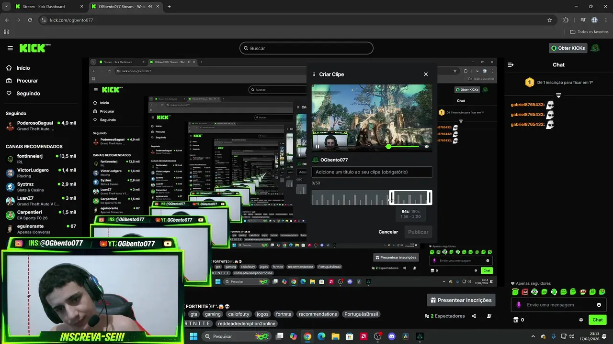Viewport: 613px width, 344px height.
Task: Click Cancelar in the Criar Clipe dialog
Action: pos(388,232)
